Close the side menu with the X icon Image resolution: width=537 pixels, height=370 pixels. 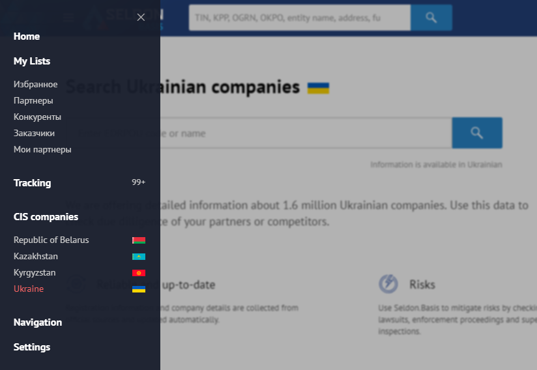141,17
